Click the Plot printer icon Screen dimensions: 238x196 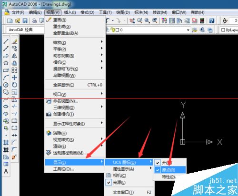pos(34,20)
